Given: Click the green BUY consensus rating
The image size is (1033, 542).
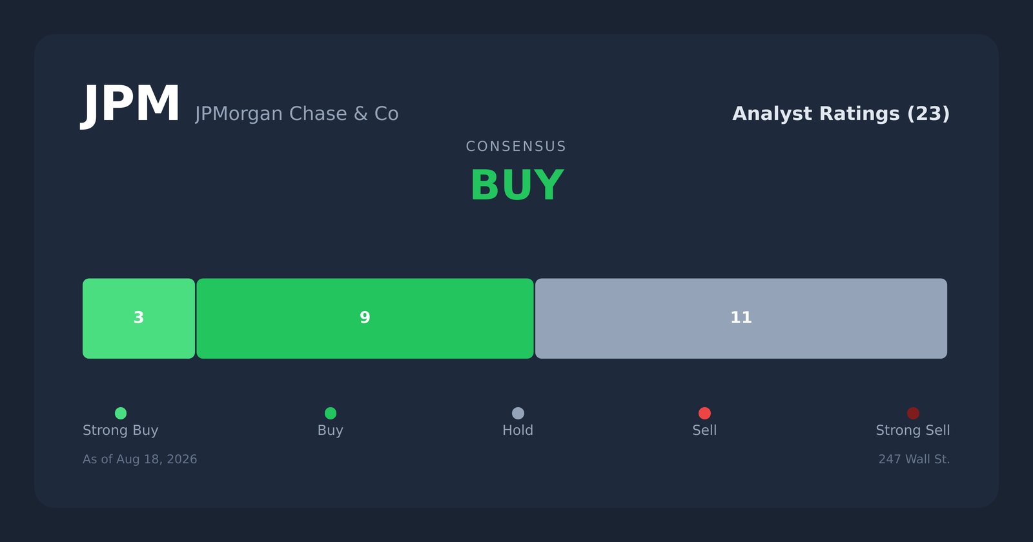Looking at the screenshot, I should (x=516, y=186).
